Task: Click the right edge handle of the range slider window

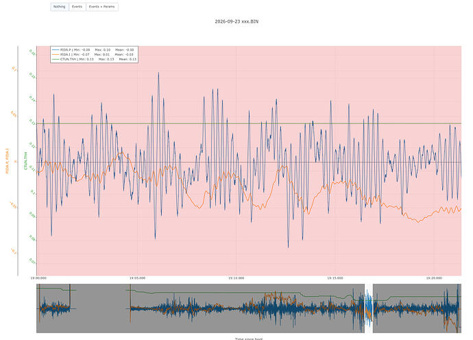Action: point(373,308)
